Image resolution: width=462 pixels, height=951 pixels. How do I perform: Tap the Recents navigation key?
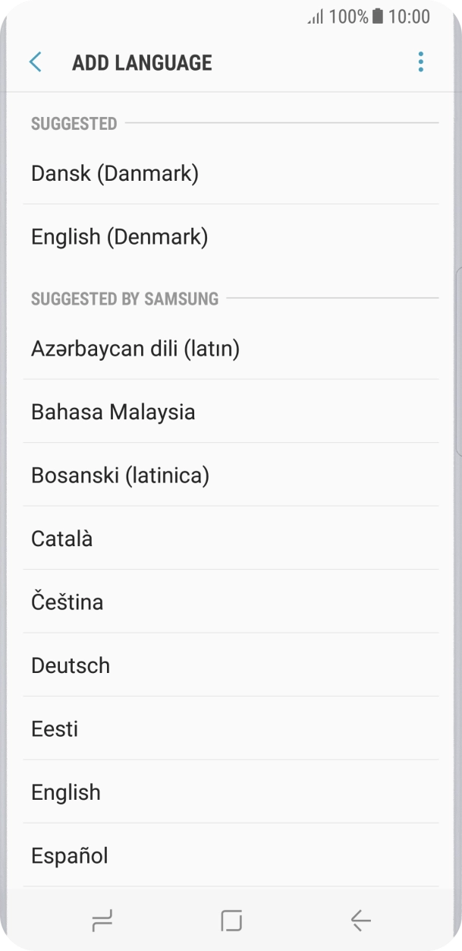pyautogui.click(x=103, y=921)
